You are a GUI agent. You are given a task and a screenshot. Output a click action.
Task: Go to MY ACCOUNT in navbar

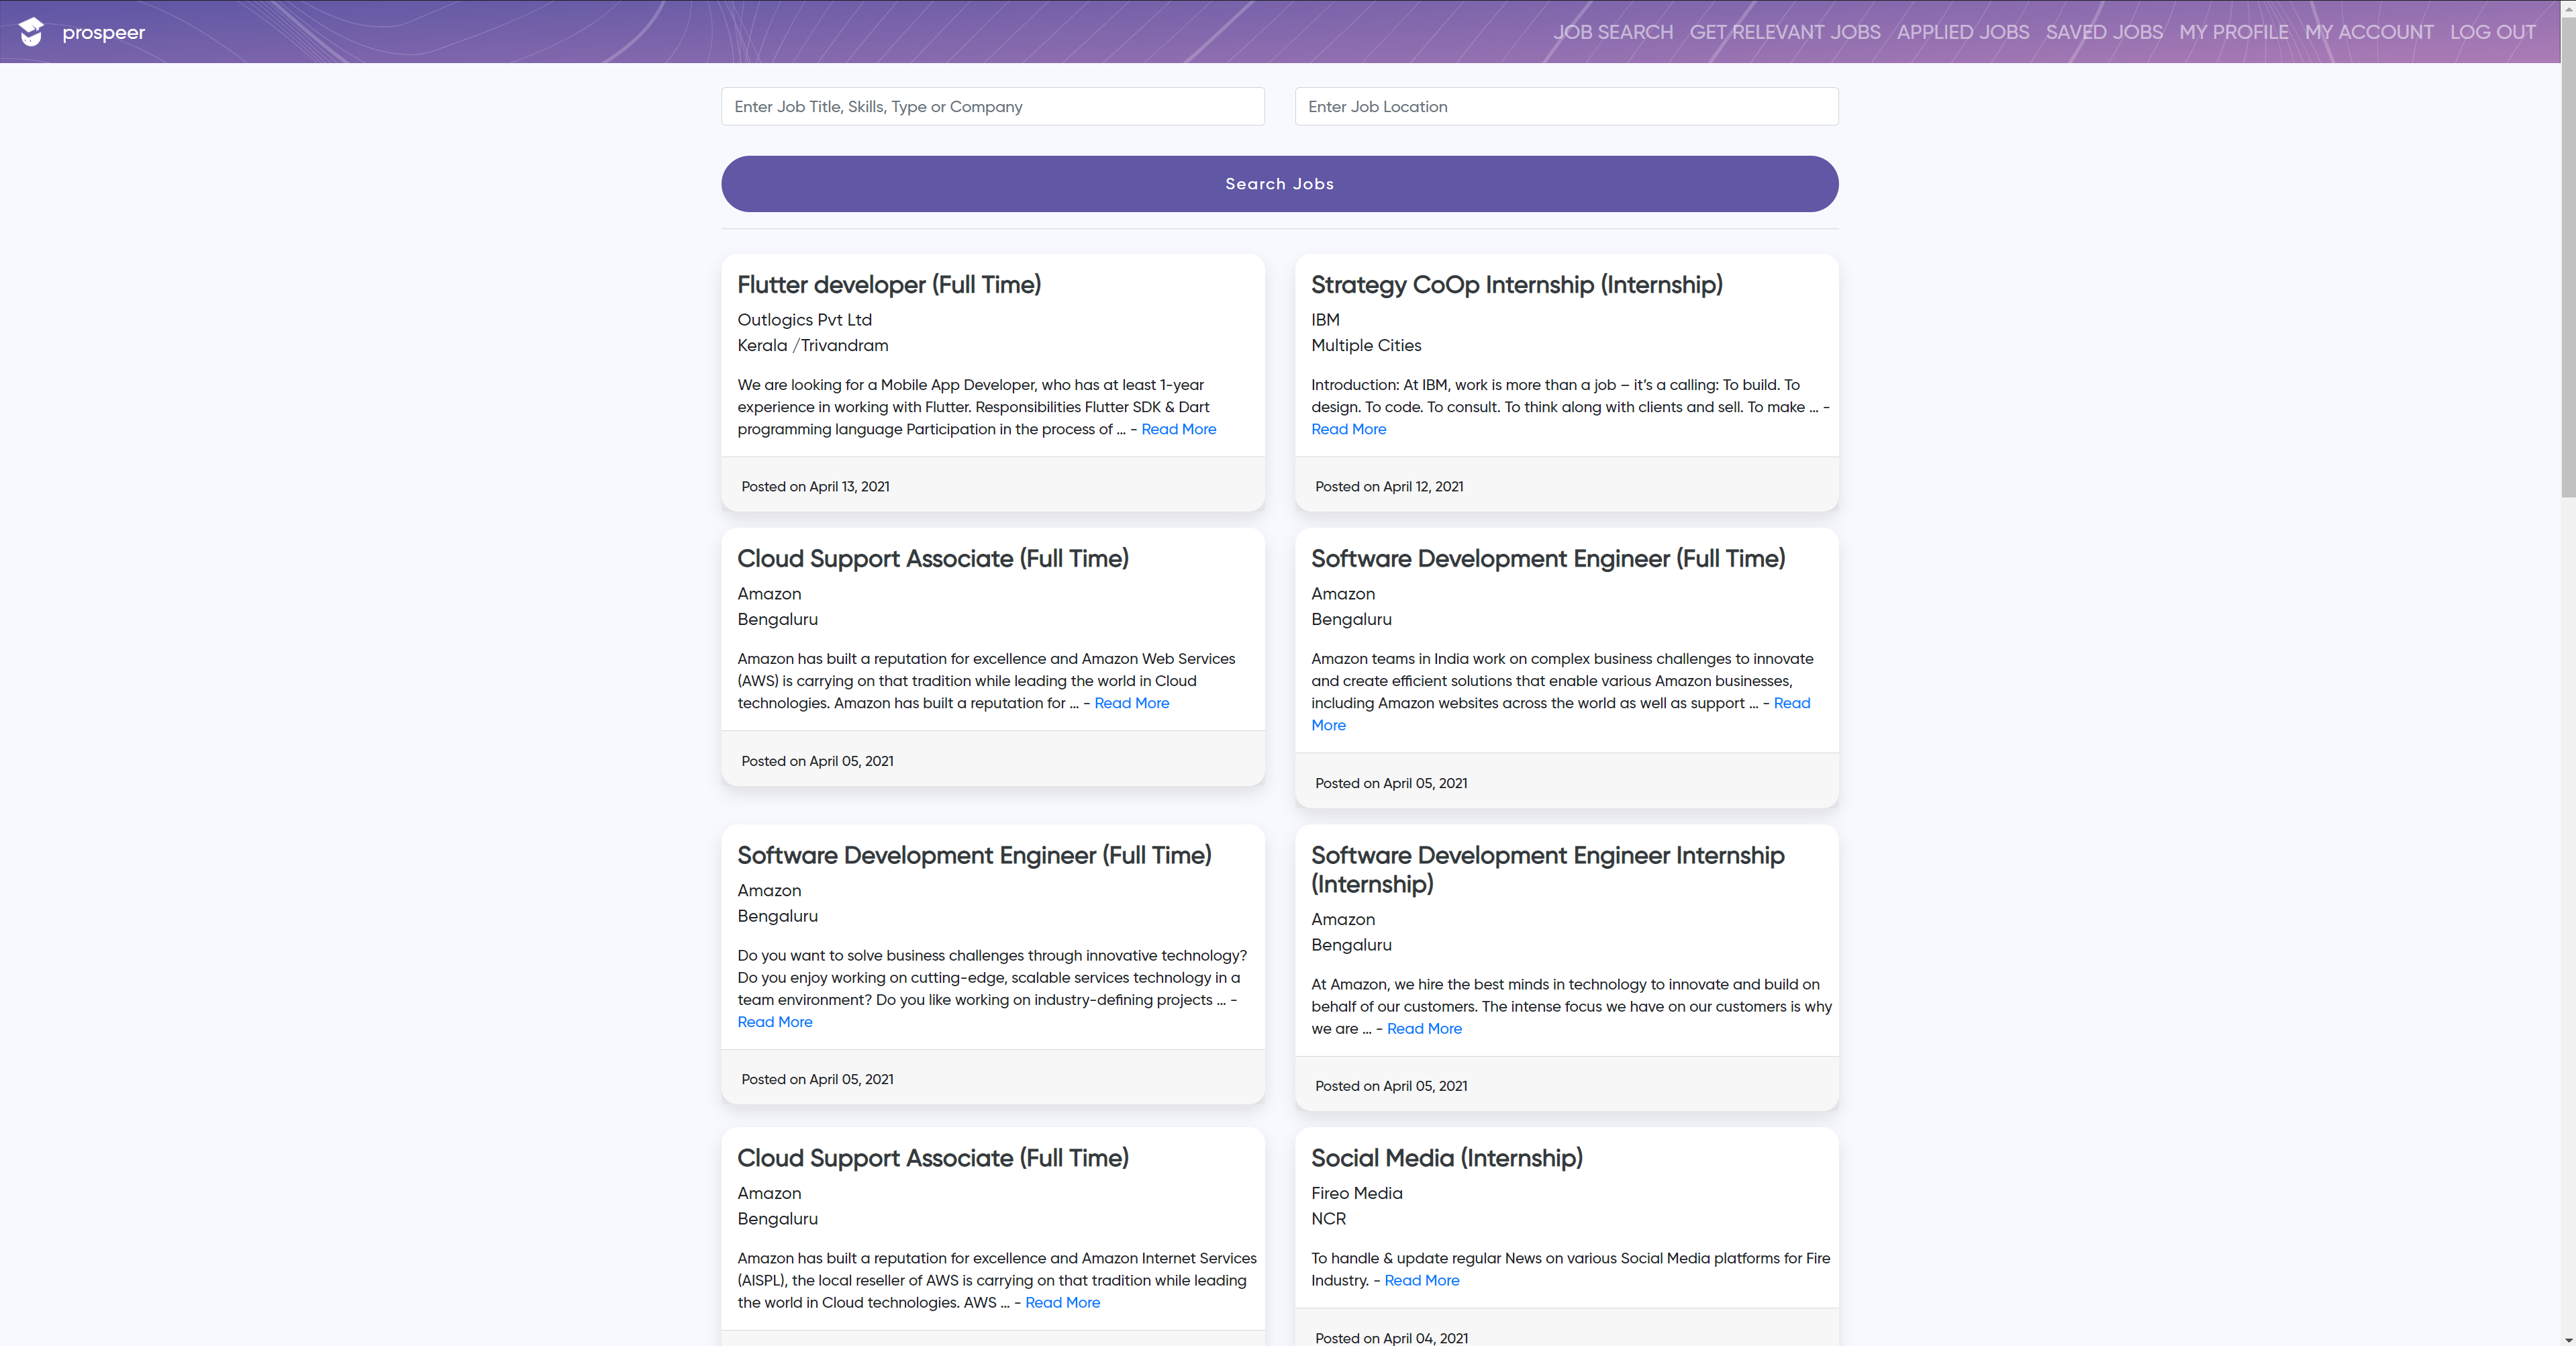pyautogui.click(x=2368, y=32)
